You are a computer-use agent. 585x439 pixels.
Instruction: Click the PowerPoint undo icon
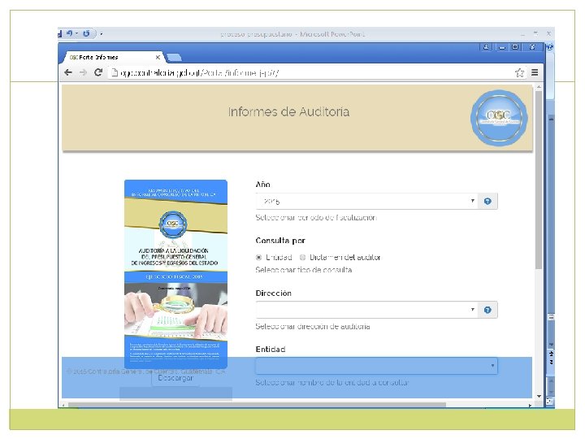point(70,33)
